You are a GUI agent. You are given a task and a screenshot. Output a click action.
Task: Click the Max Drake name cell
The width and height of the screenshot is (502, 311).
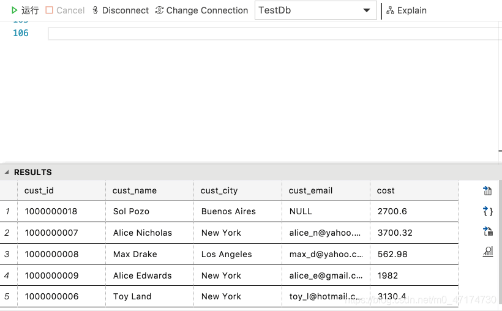(x=149, y=254)
